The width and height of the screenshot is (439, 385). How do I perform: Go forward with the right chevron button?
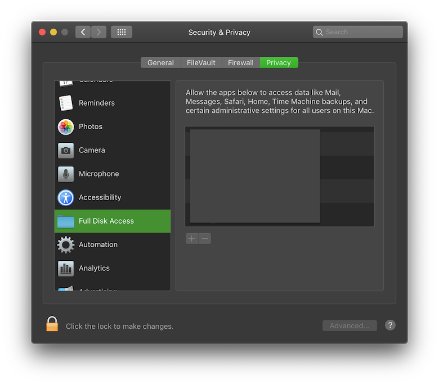click(x=98, y=32)
